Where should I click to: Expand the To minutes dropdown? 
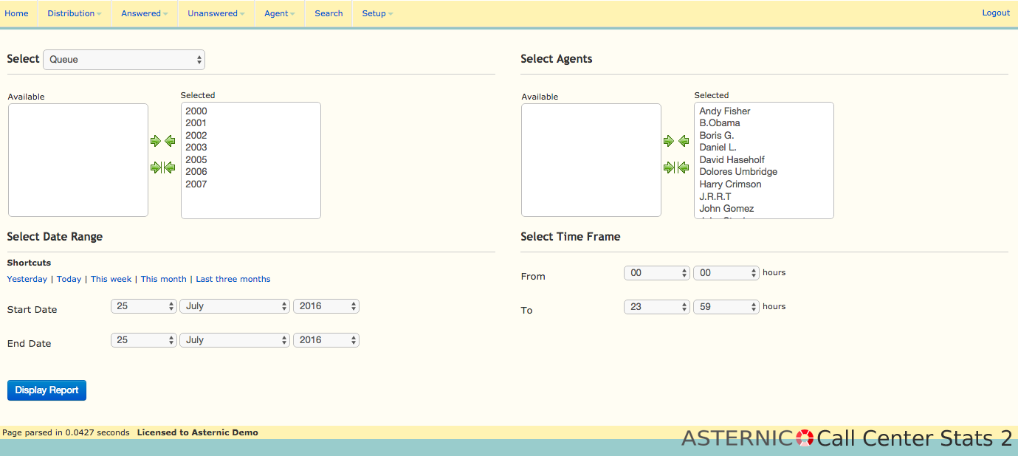(726, 307)
